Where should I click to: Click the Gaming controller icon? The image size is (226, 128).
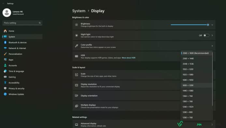pyautogui.click(x=5, y=77)
